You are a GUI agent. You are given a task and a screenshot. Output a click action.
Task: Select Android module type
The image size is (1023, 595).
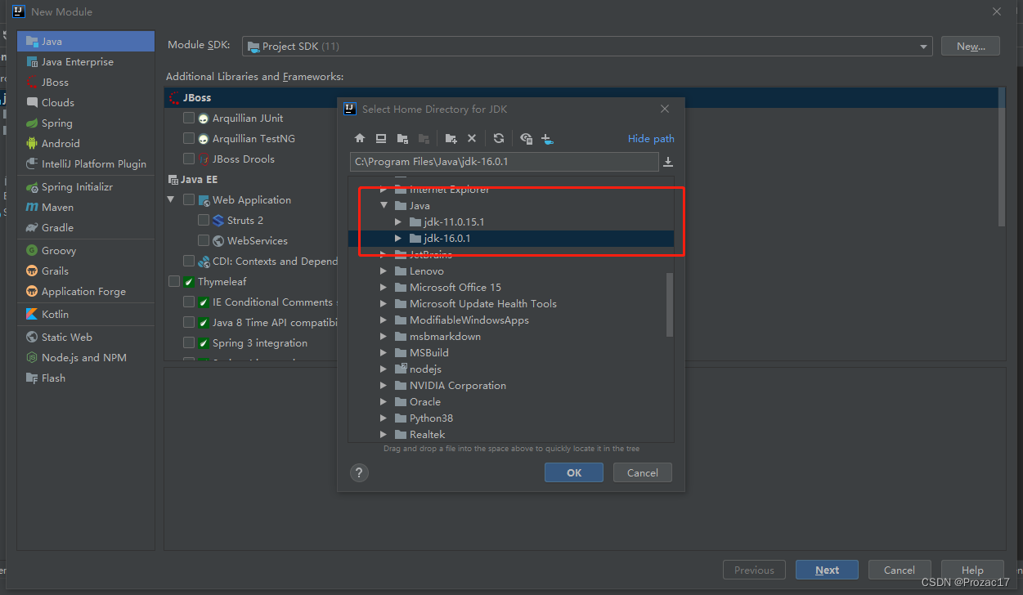(x=86, y=143)
